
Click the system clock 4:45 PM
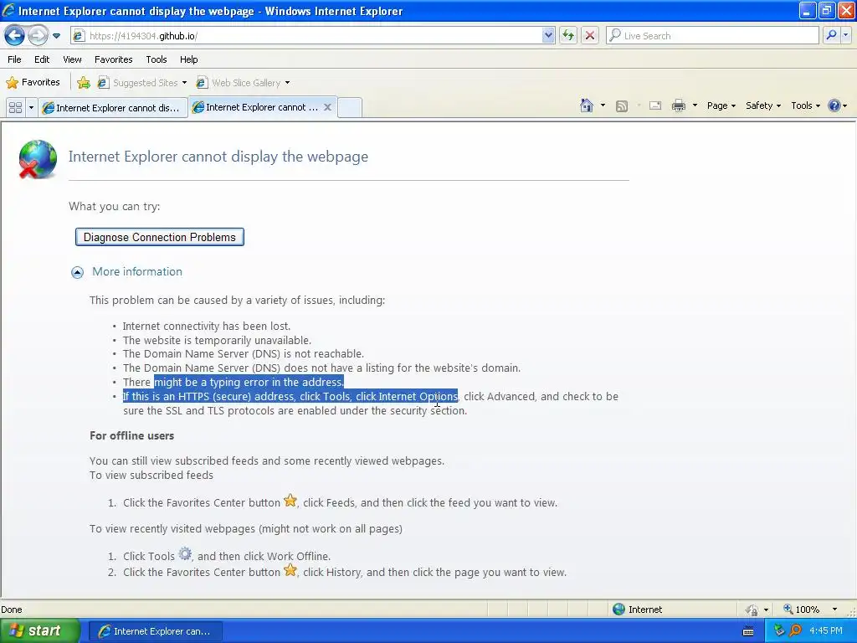[826, 631]
